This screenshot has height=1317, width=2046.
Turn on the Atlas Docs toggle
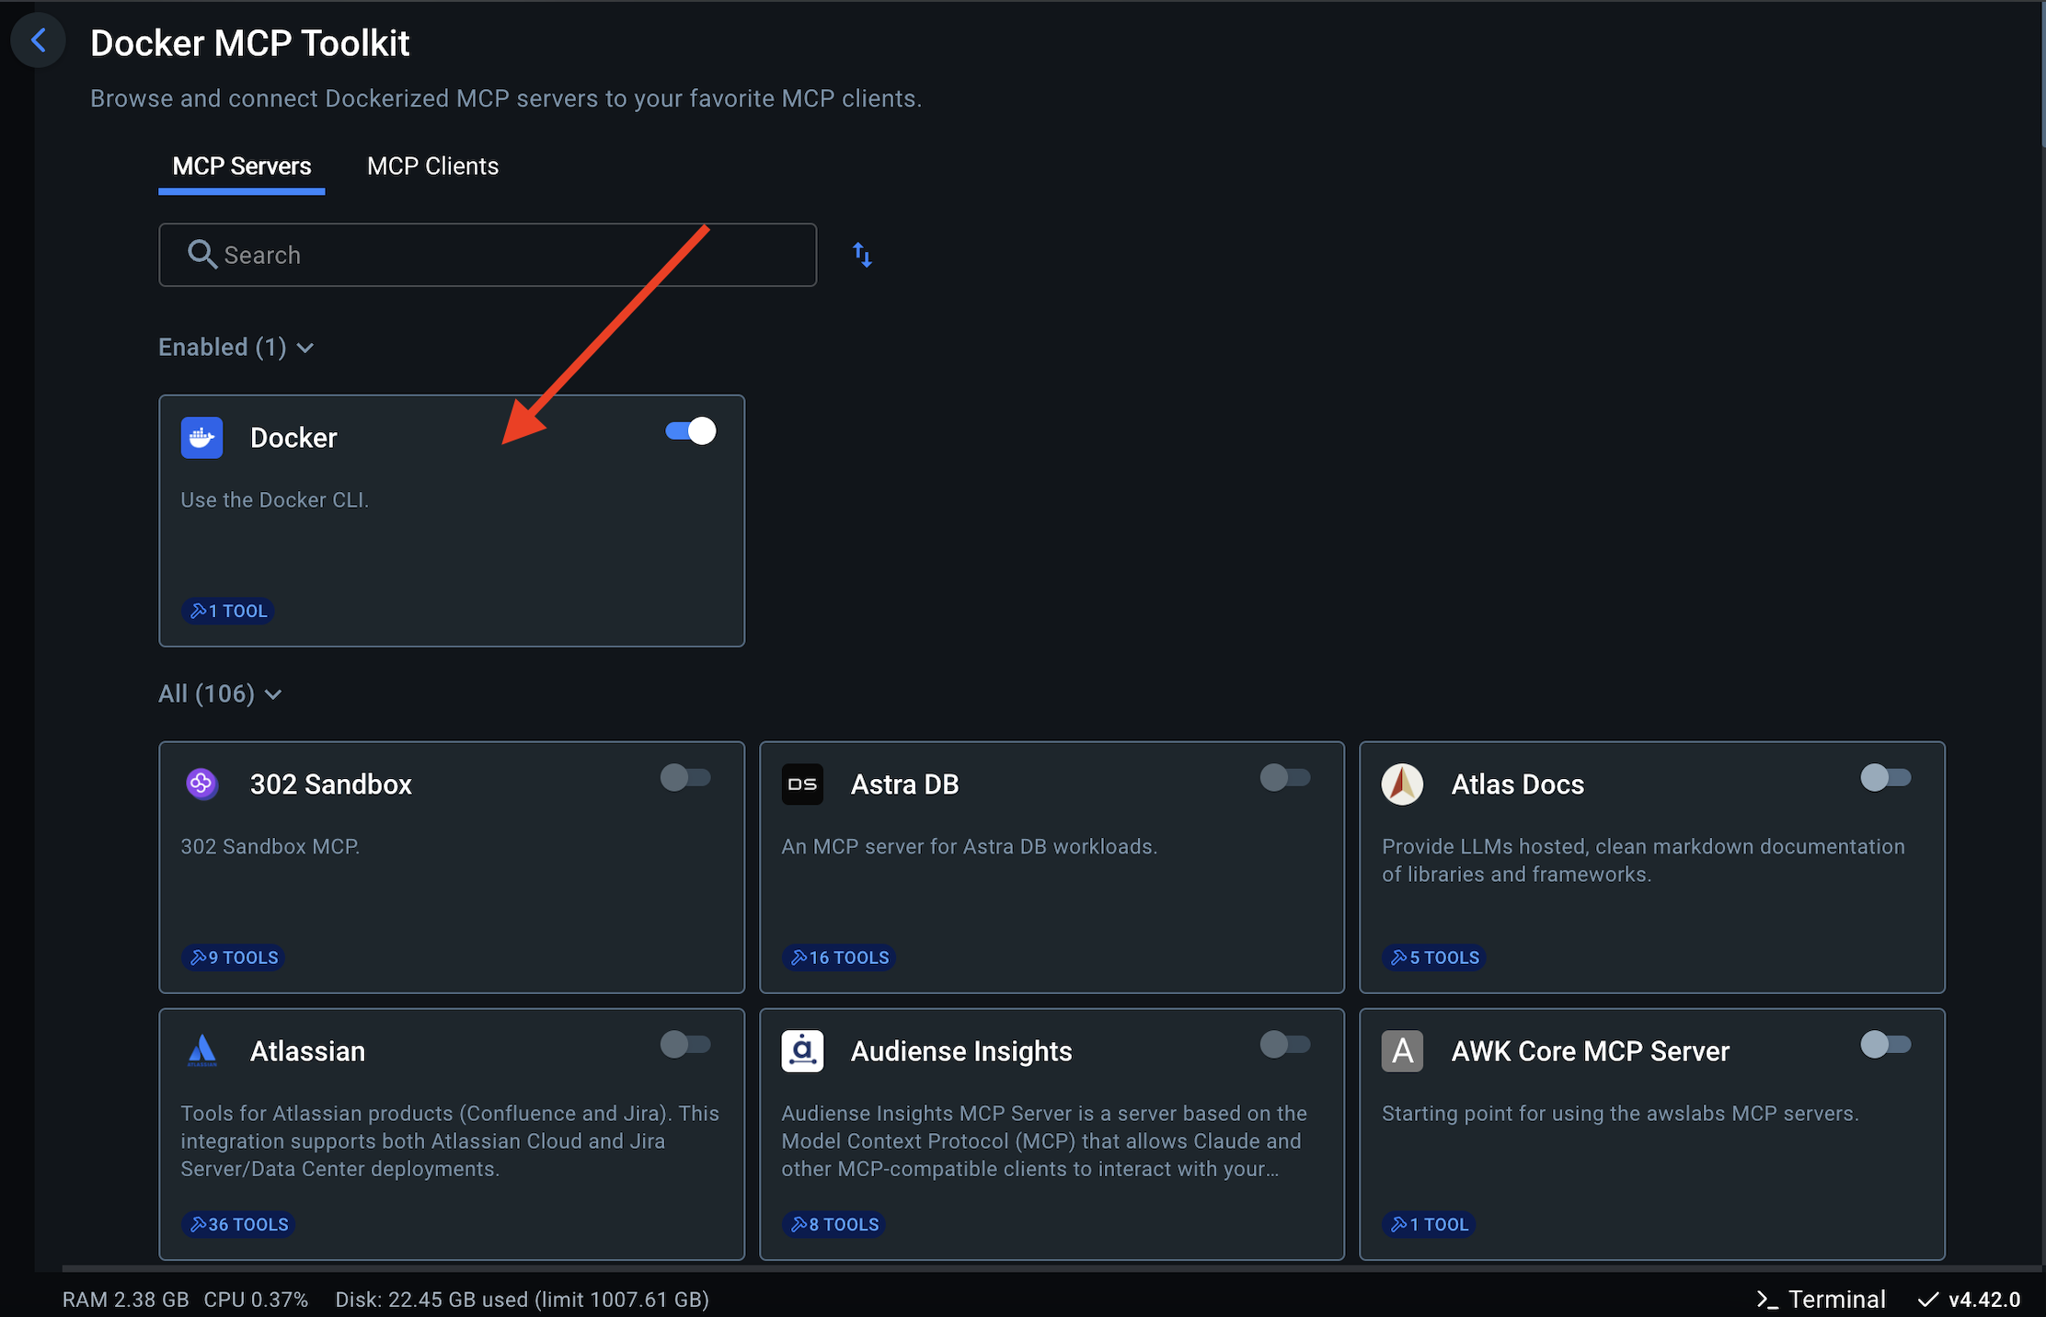click(1886, 778)
